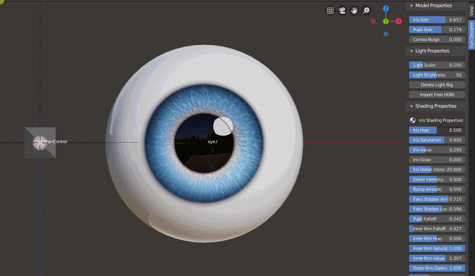Adjust the Pupil Falloff slider

click(437, 219)
